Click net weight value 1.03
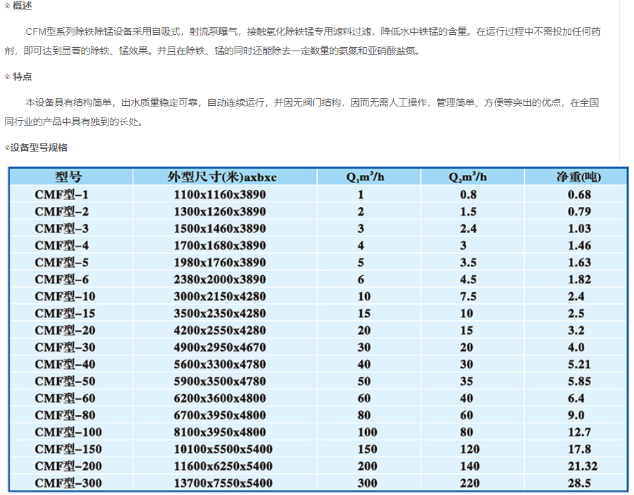Viewport: 634px width, 495px height. pyautogui.click(x=579, y=229)
